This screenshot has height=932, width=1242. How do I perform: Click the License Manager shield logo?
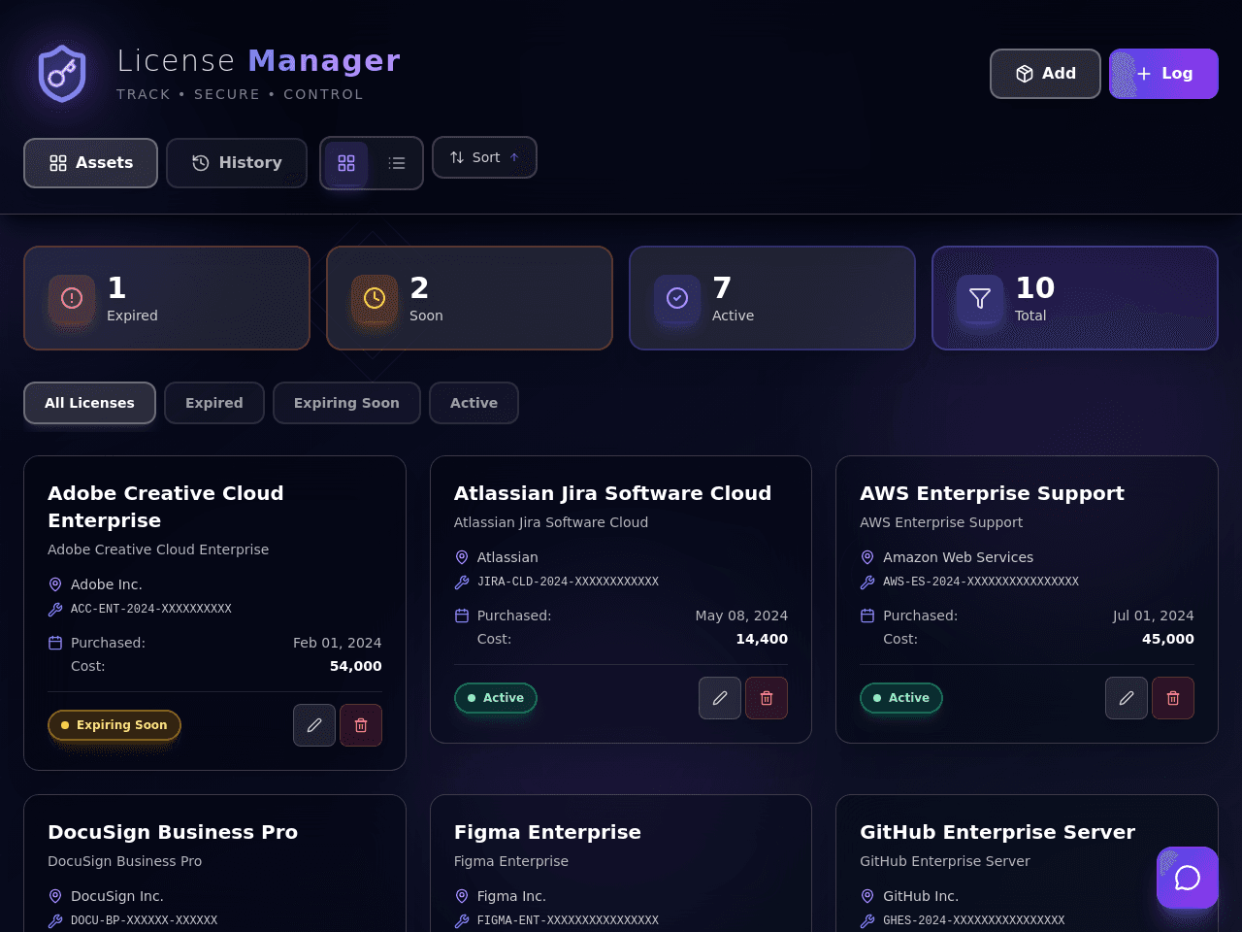click(x=62, y=74)
